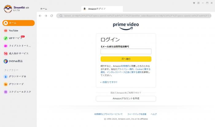Open the ヘルプ footer link

coord(154,114)
